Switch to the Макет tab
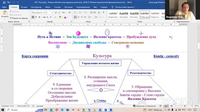 (48, 7)
